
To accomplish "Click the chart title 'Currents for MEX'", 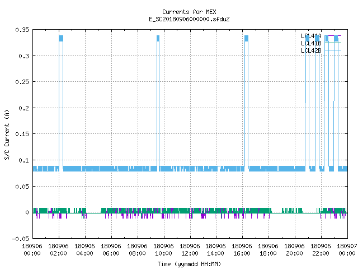I will pos(189,12).
